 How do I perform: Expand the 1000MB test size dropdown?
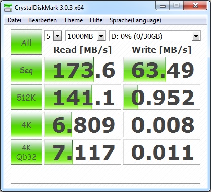tap(101, 36)
